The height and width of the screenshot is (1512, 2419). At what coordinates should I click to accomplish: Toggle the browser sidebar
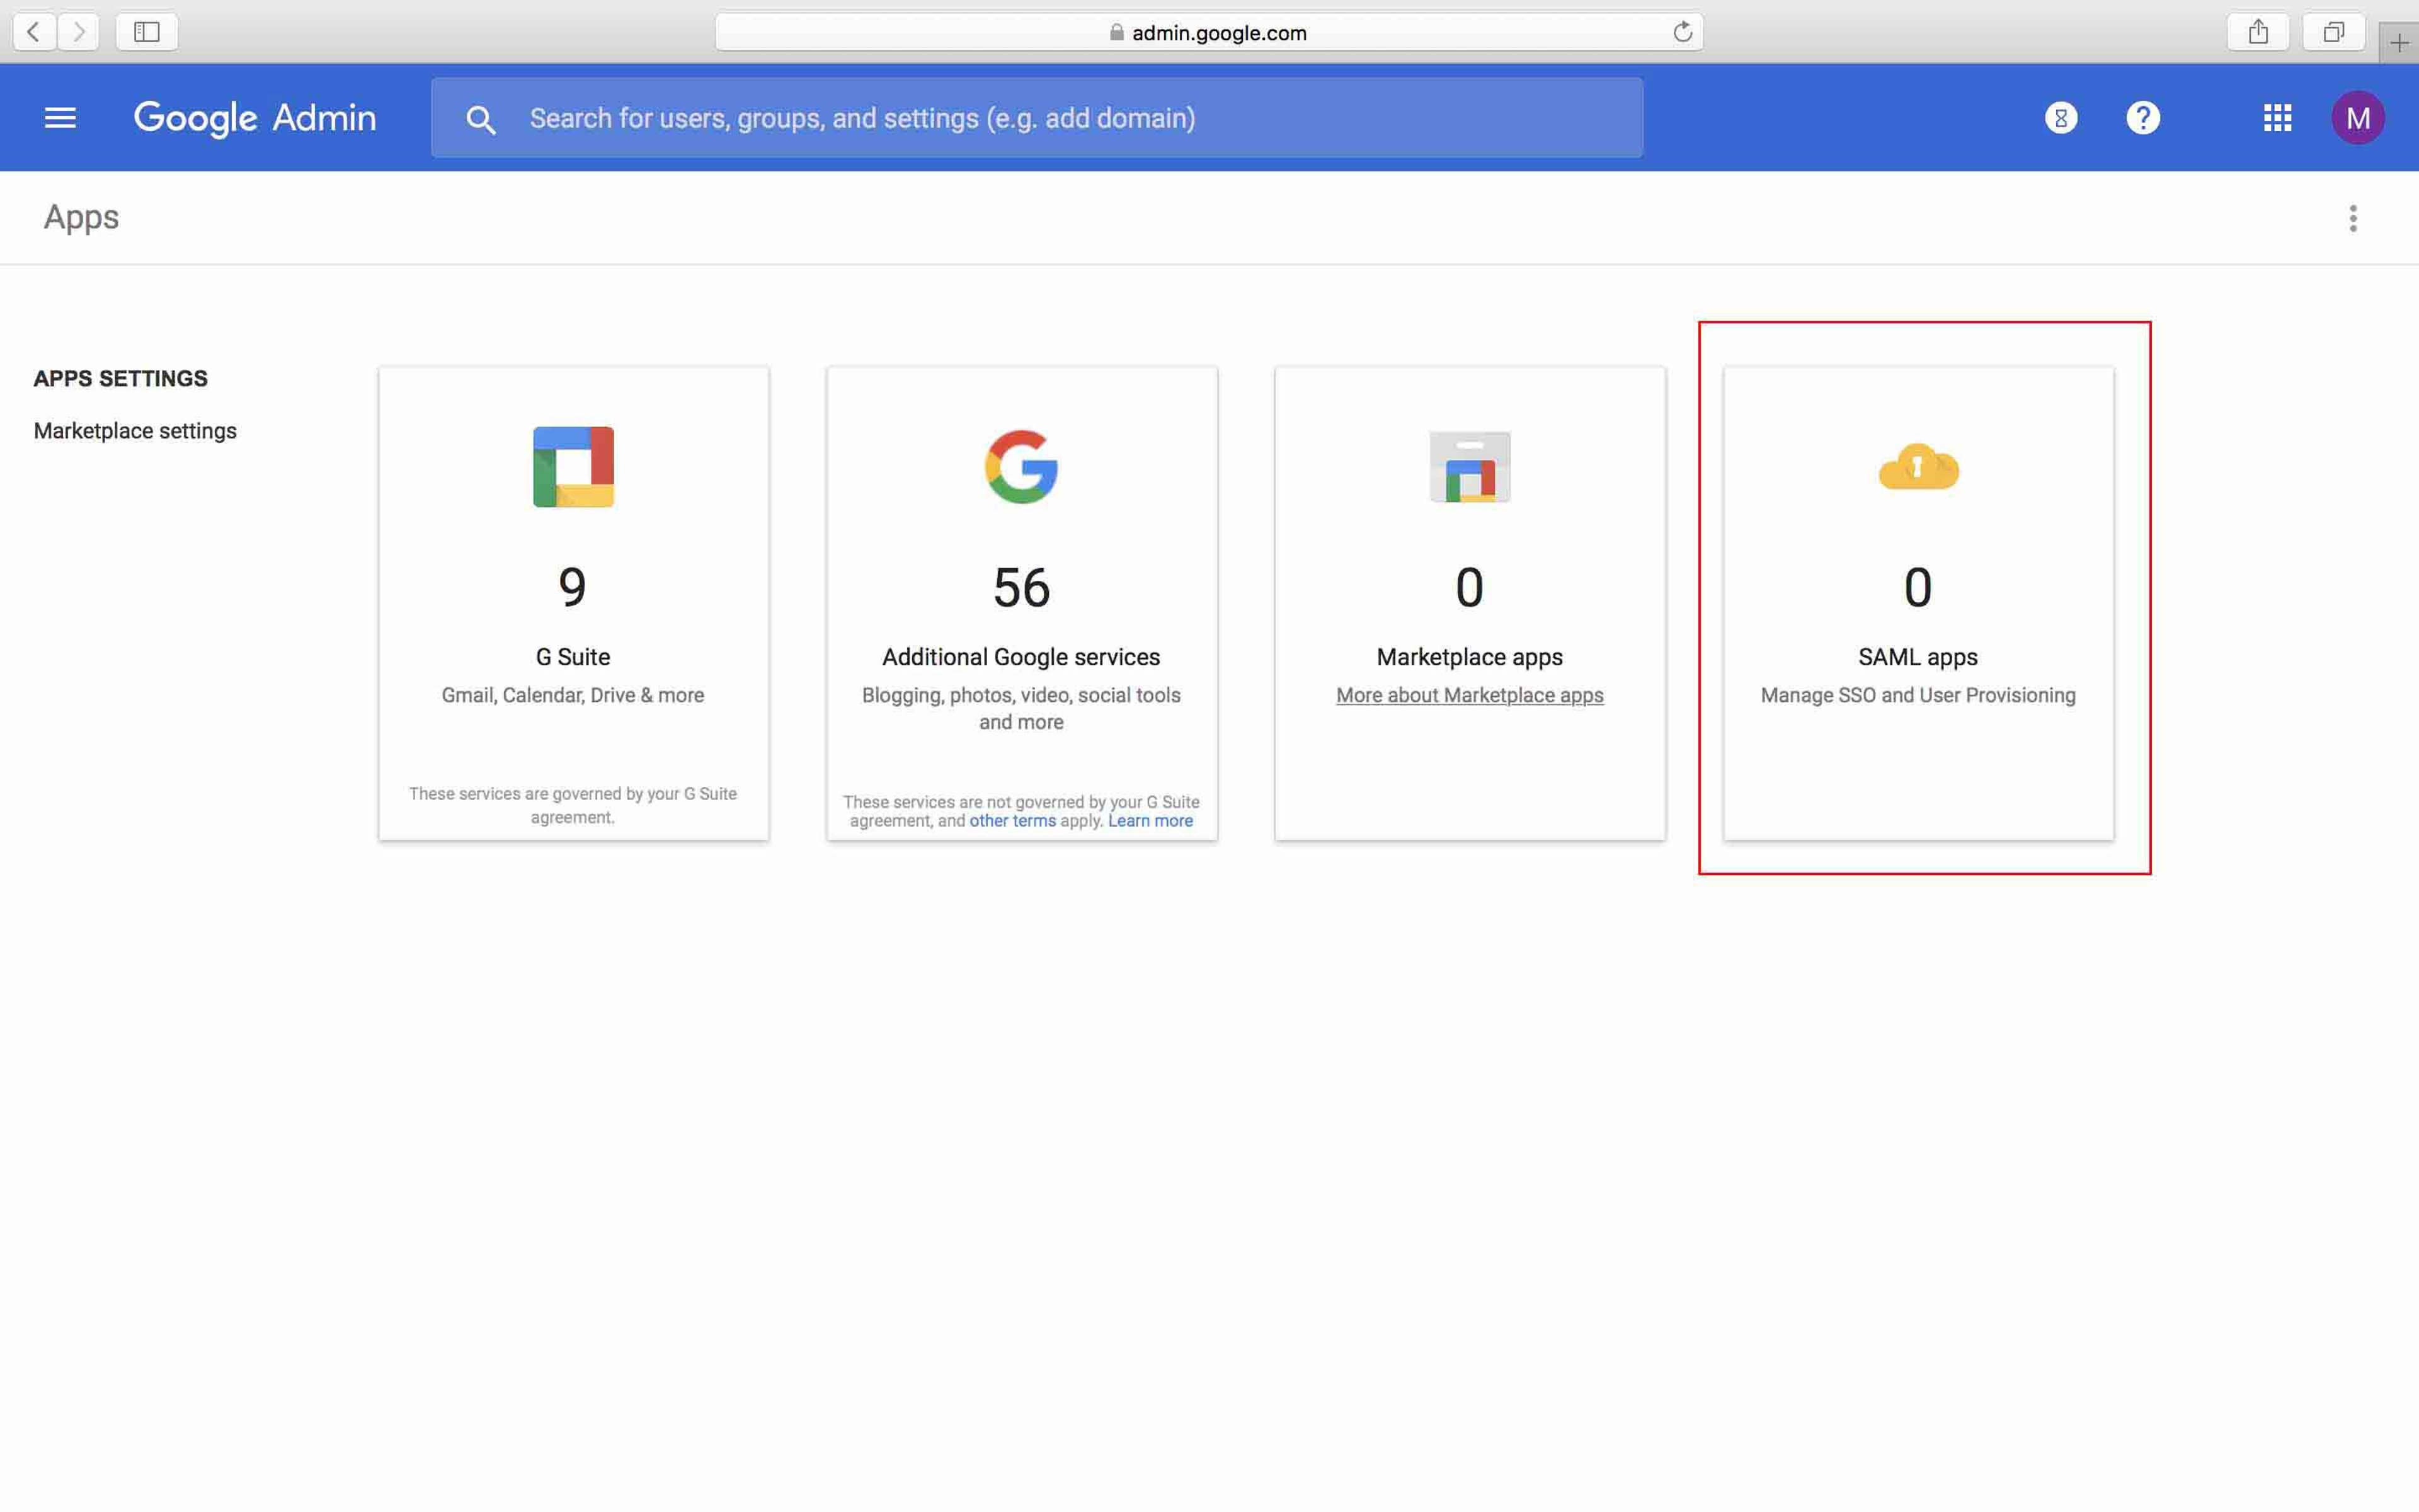(x=147, y=32)
